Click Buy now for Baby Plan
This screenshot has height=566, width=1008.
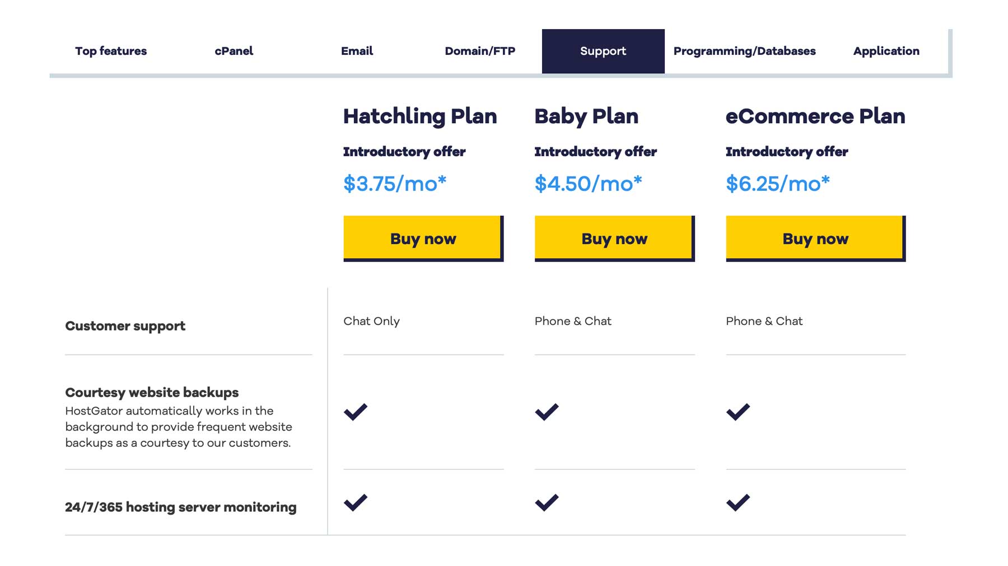pos(613,238)
